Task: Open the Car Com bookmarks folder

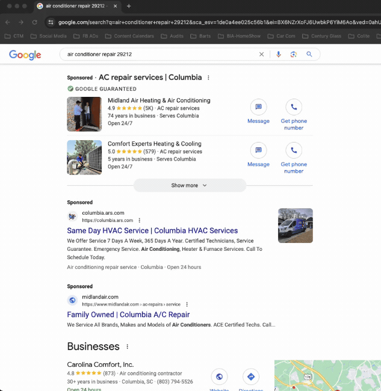Action: click(282, 36)
